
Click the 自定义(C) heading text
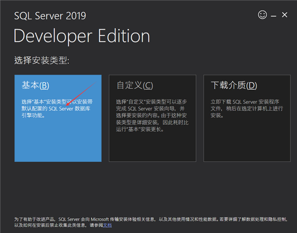135,86
